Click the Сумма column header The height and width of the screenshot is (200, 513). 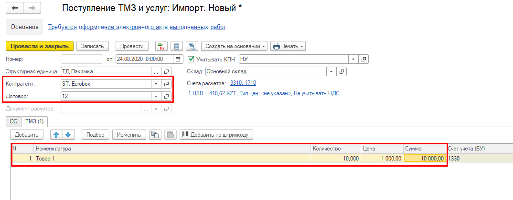pos(425,149)
